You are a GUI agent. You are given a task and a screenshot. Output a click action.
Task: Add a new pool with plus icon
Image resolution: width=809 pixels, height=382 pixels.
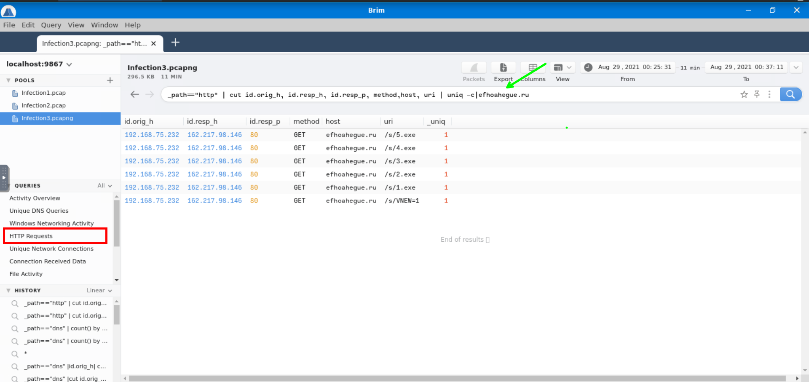[x=110, y=80]
